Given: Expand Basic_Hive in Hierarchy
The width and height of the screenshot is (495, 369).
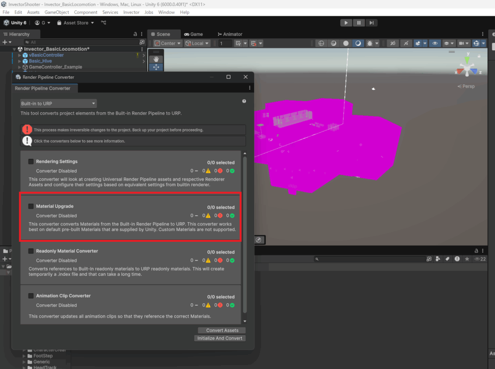Looking at the screenshot, I should pos(19,61).
